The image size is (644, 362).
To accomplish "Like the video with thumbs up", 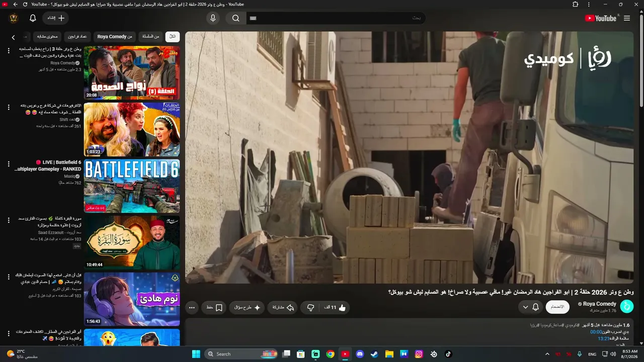I will (343, 308).
